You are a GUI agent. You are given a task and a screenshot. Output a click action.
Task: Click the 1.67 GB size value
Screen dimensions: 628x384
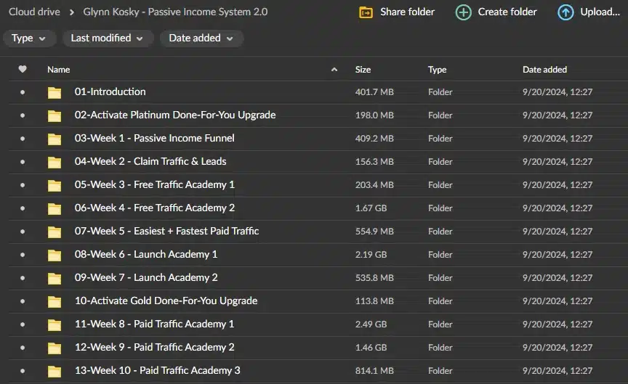371,208
